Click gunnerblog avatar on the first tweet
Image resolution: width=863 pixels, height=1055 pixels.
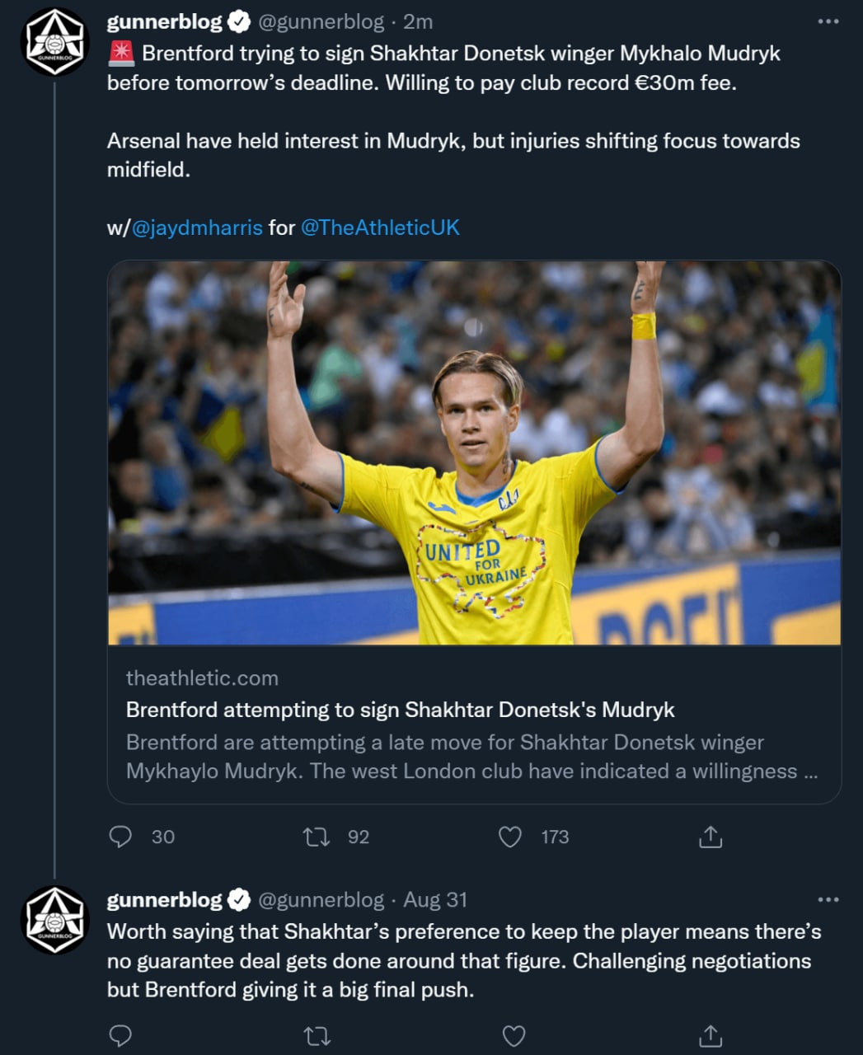pos(54,42)
